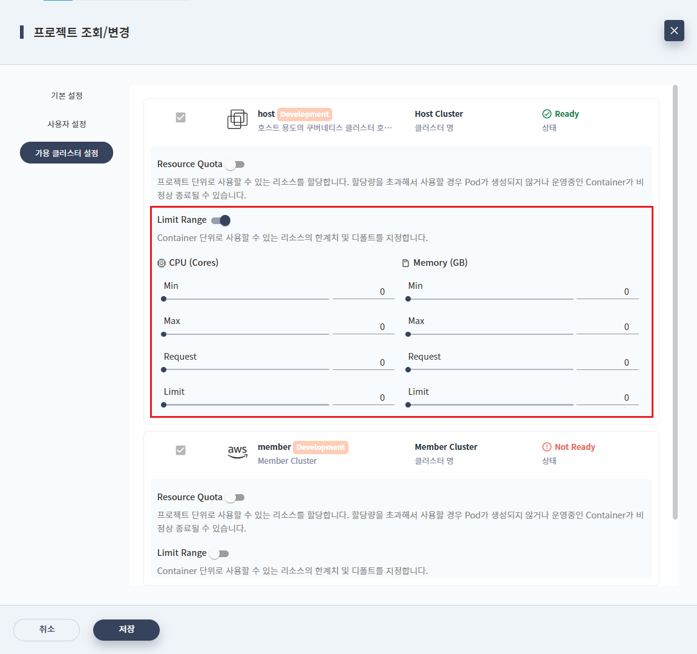Click the Memory (GB) heading

click(440, 262)
